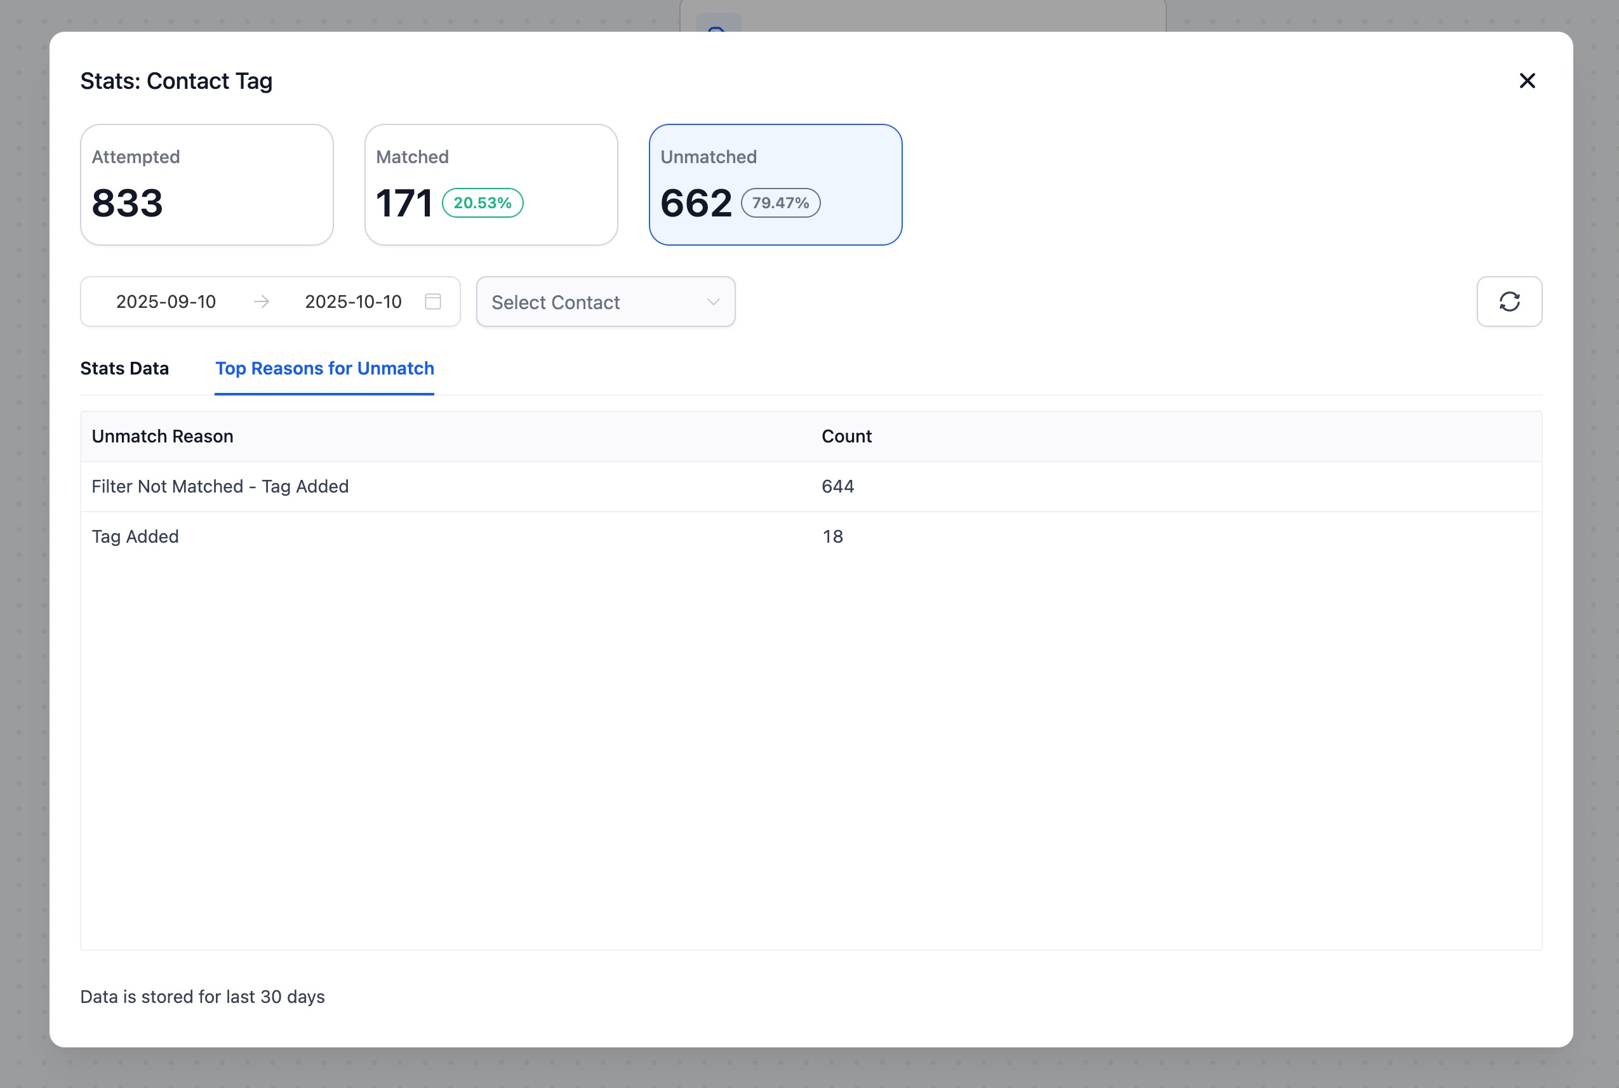1619x1088 pixels.
Task: Edit the end date 2025-10-10
Action: tap(353, 302)
